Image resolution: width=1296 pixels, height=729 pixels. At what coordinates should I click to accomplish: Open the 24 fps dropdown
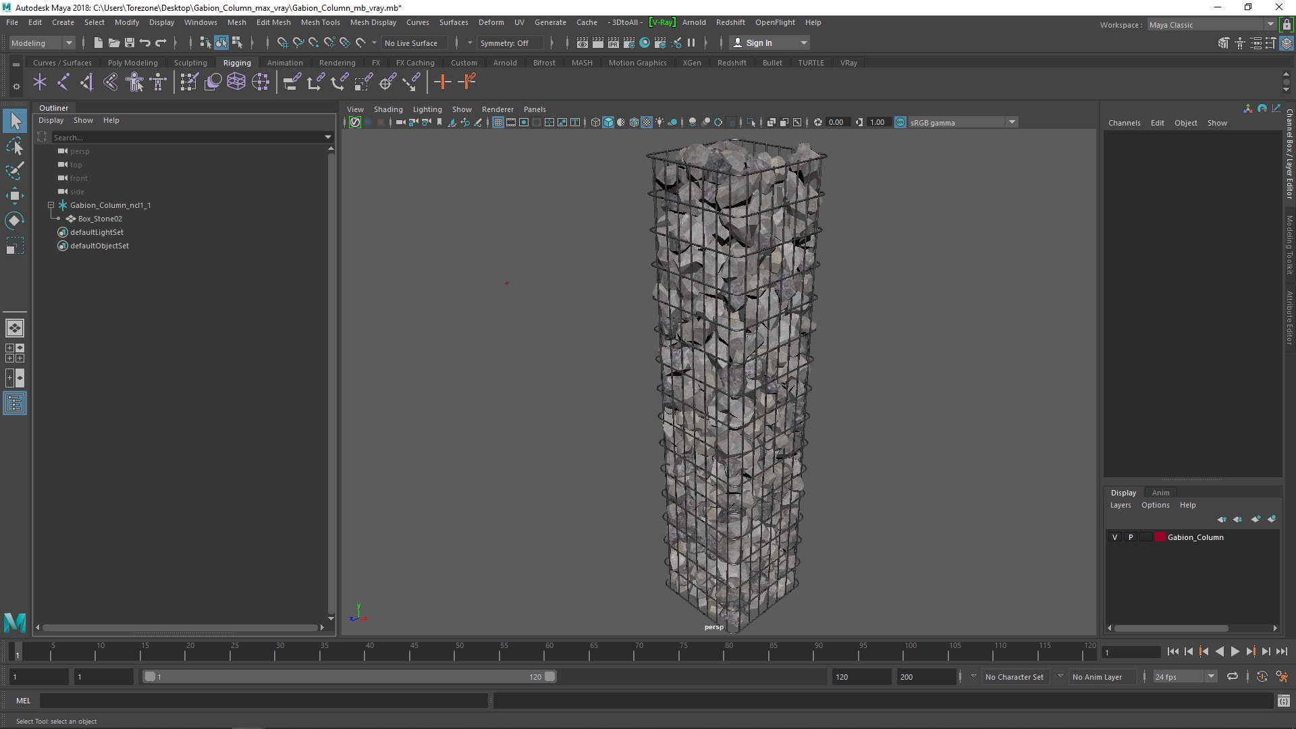point(1185,676)
